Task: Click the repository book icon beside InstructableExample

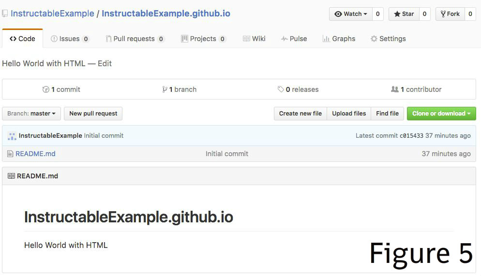Action: click(x=5, y=14)
